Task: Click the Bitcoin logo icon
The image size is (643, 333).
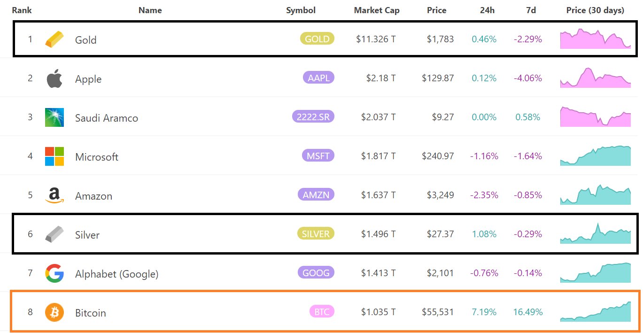Action: pyautogui.click(x=54, y=312)
